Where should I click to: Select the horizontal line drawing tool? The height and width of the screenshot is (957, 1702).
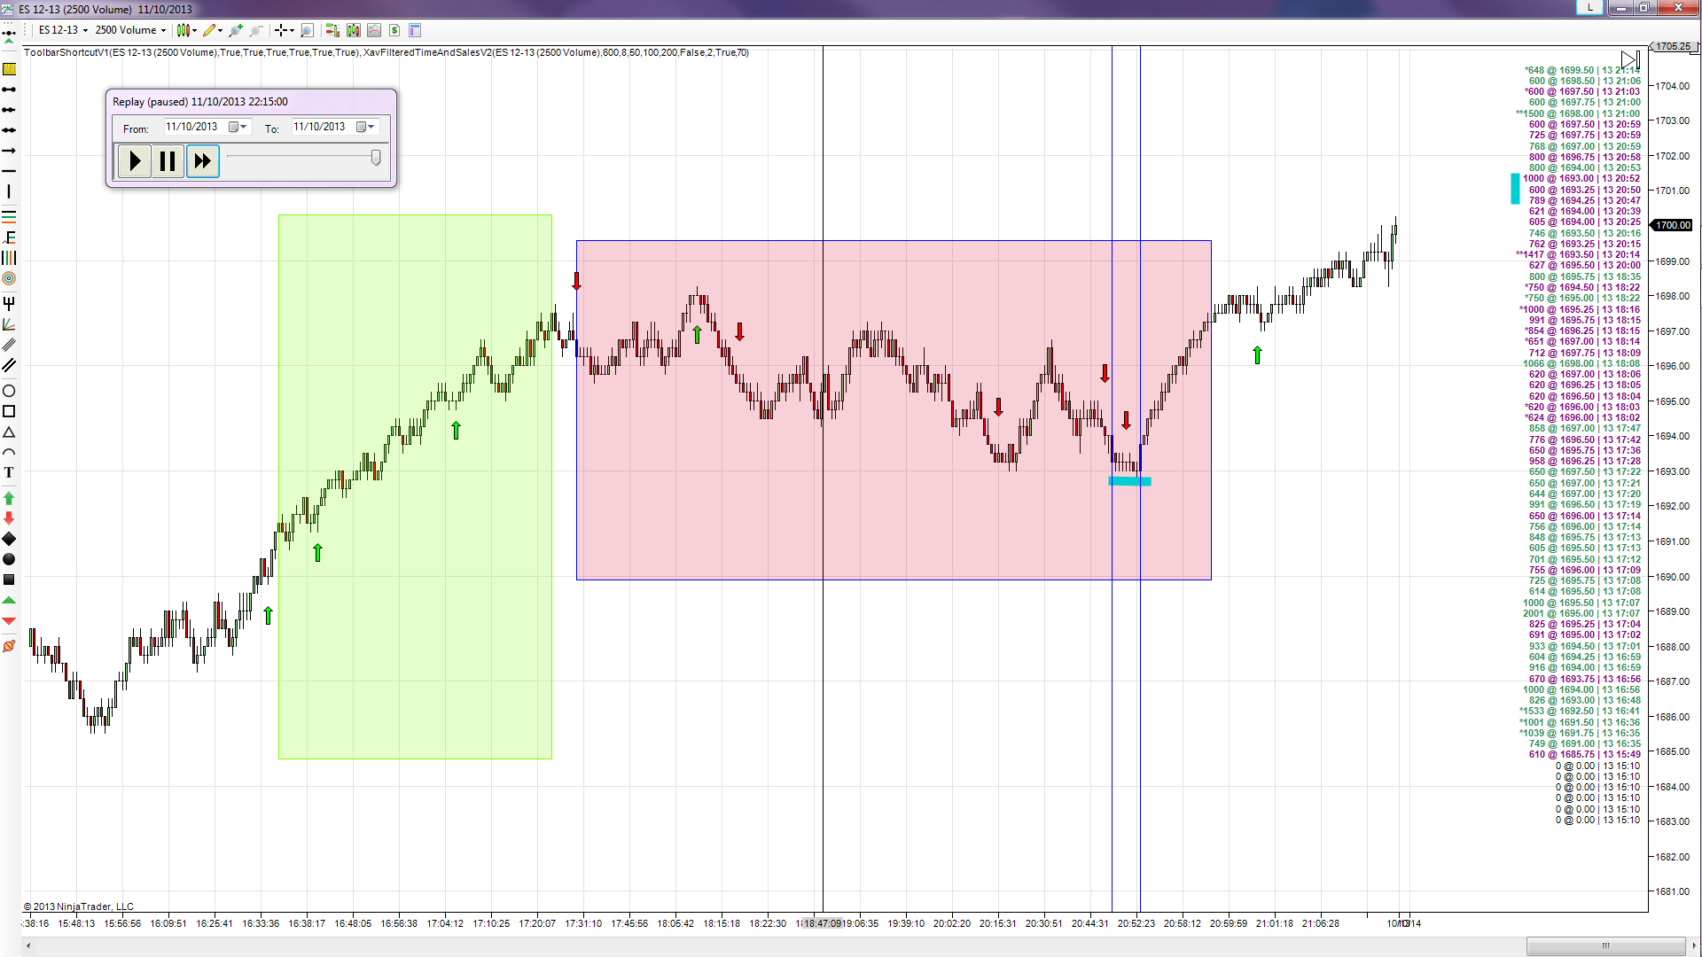coord(9,171)
